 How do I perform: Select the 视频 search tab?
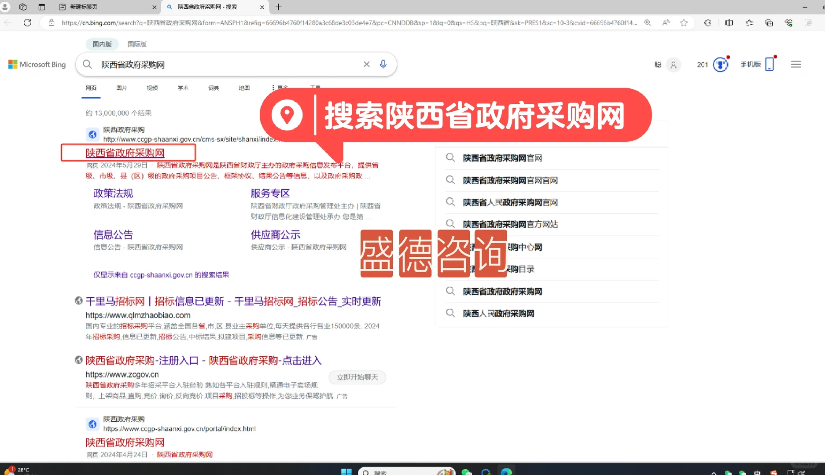point(152,88)
